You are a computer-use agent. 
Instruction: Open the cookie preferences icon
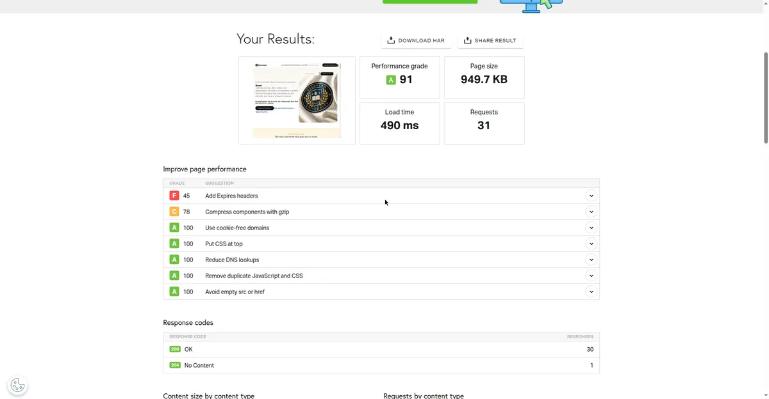tap(17, 386)
